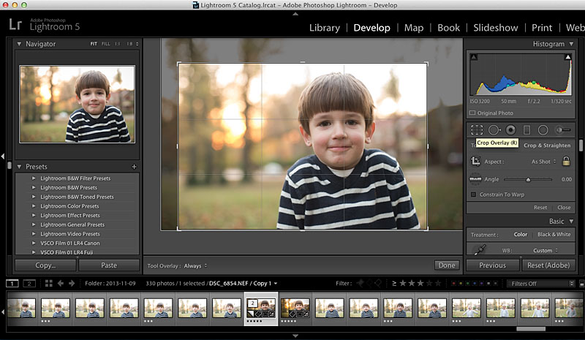Select the Spot Removal tool
585x340 pixels.
pyautogui.click(x=494, y=130)
